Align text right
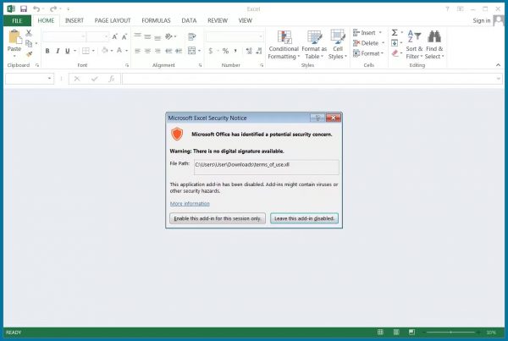The width and height of the screenshot is (508, 341). (x=157, y=51)
